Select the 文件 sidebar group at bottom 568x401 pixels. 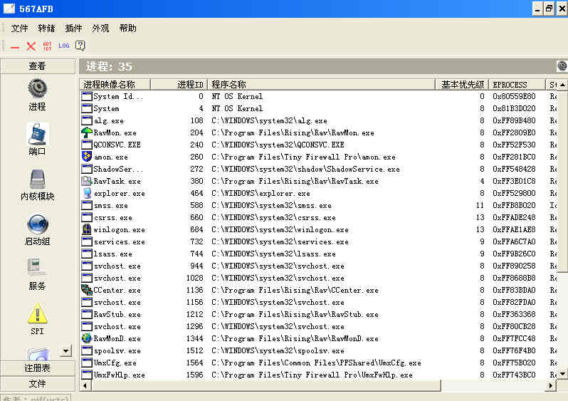(x=37, y=384)
